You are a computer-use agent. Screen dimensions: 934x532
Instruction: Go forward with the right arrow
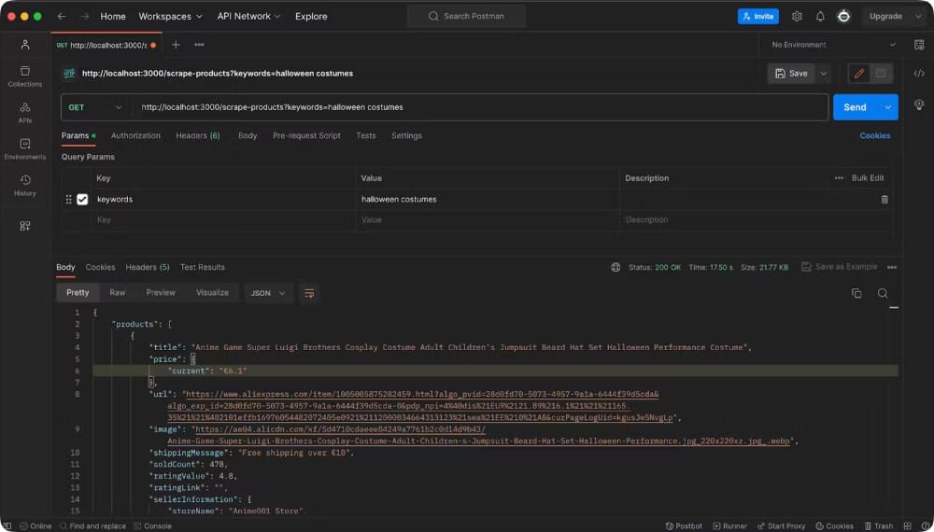click(84, 16)
